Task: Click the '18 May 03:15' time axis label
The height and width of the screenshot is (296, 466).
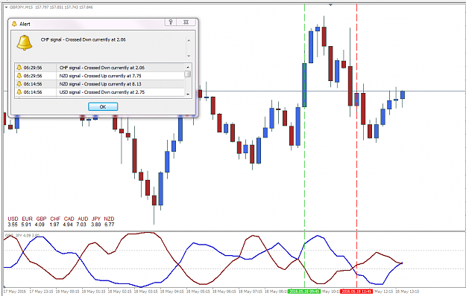Action: pos(147,292)
